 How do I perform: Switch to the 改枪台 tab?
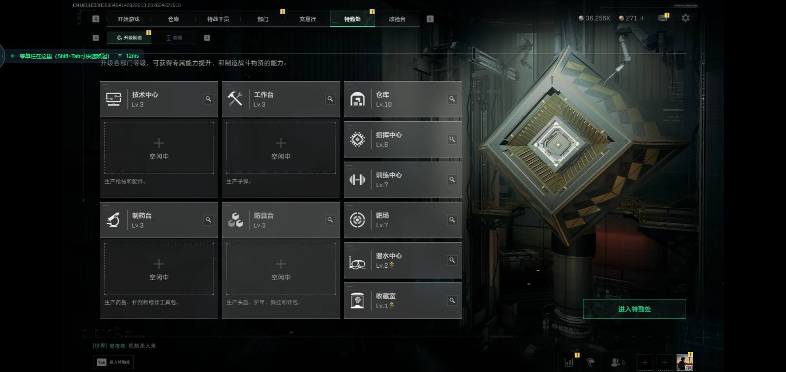[397, 19]
